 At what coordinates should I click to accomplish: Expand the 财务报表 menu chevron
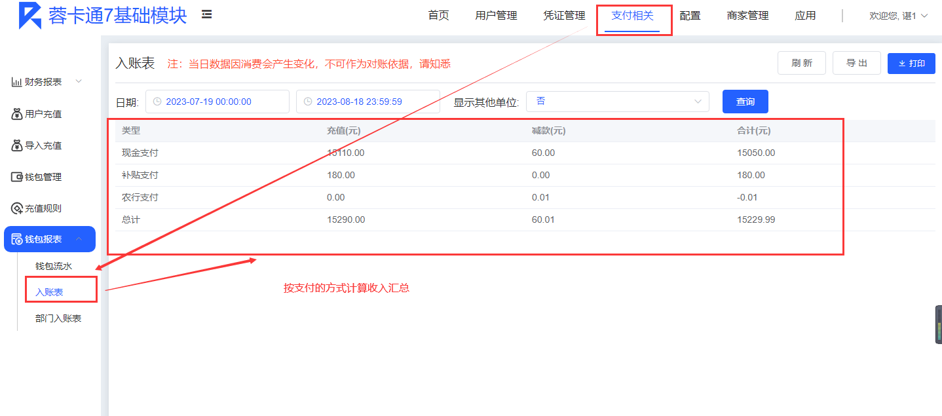(79, 81)
